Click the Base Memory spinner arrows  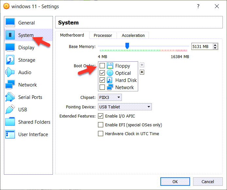(215, 47)
